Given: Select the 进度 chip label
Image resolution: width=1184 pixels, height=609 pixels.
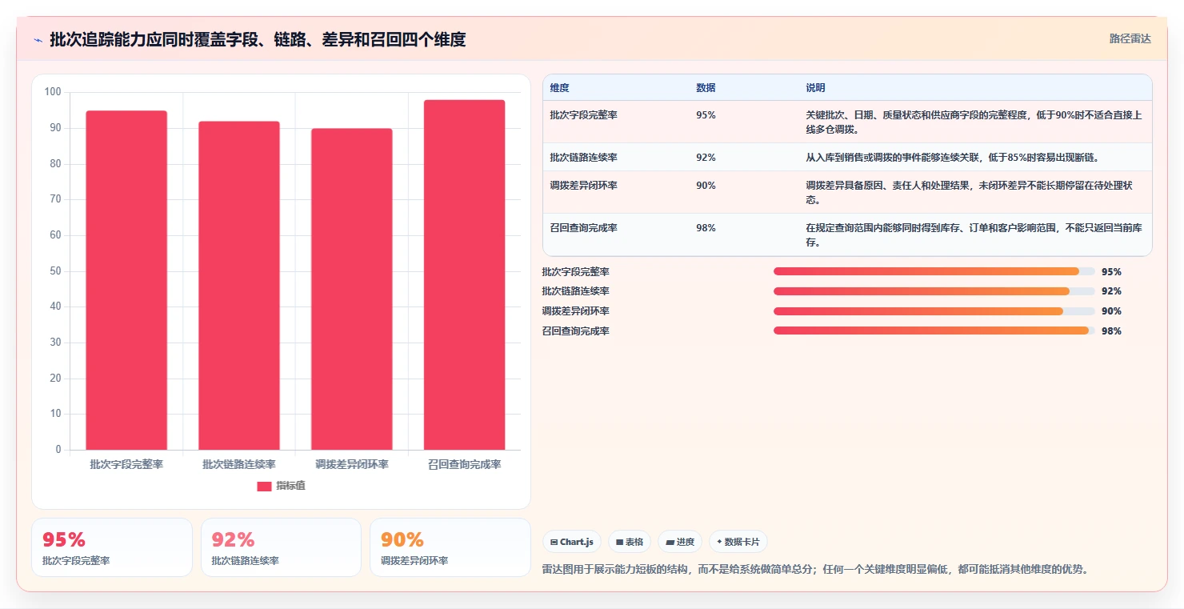Looking at the screenshot, I should 686,543.
